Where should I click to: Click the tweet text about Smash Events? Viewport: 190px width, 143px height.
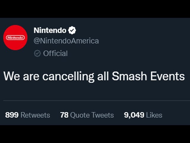tap(94, 76)
